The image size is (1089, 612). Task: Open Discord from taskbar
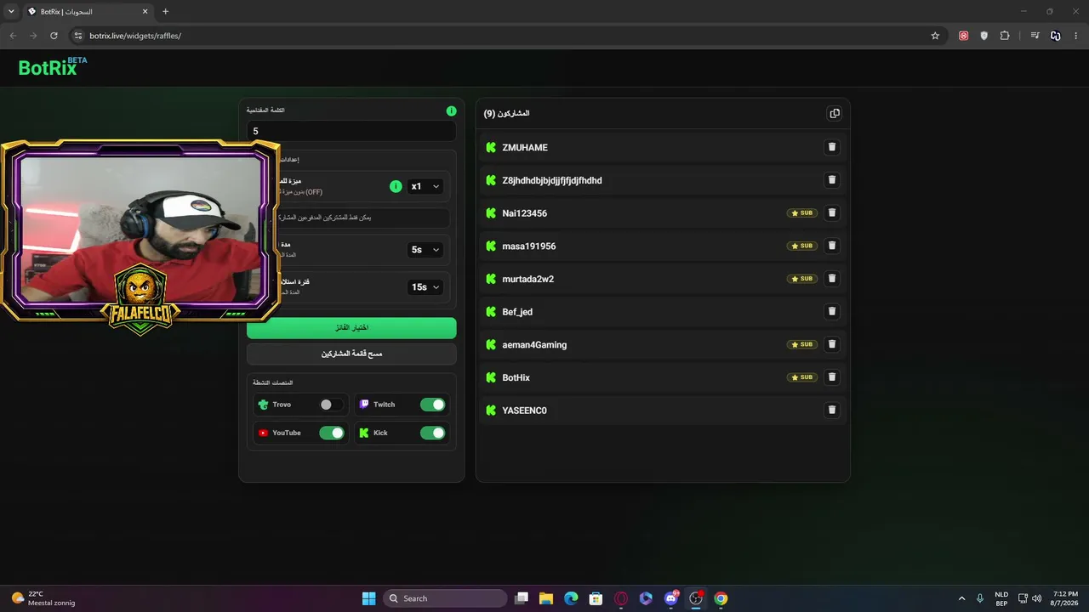671,598
